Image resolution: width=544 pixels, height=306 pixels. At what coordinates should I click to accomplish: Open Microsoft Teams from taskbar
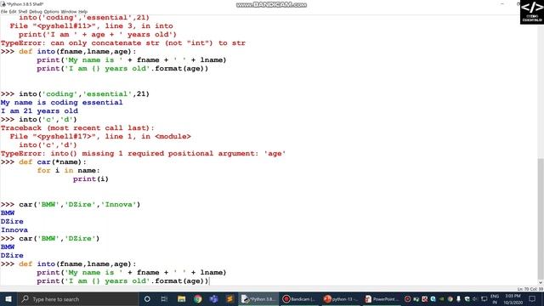213,298
